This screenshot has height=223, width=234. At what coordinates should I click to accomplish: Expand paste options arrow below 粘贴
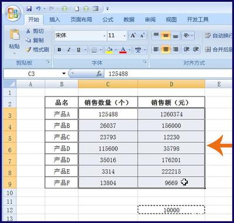15,53
